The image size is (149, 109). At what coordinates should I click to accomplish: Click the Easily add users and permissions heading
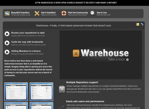85,101
